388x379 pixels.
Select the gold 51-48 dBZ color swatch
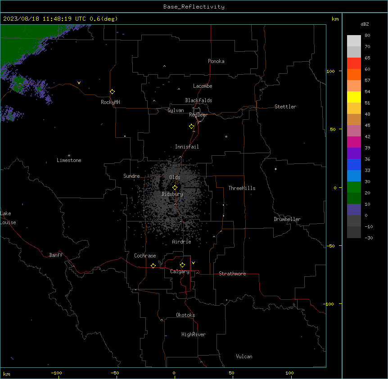coord(354,108)
